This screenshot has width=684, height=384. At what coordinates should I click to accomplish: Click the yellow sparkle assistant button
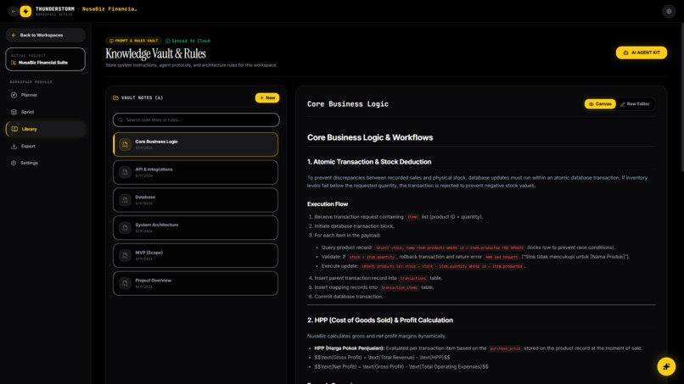[x=666, y=366]
